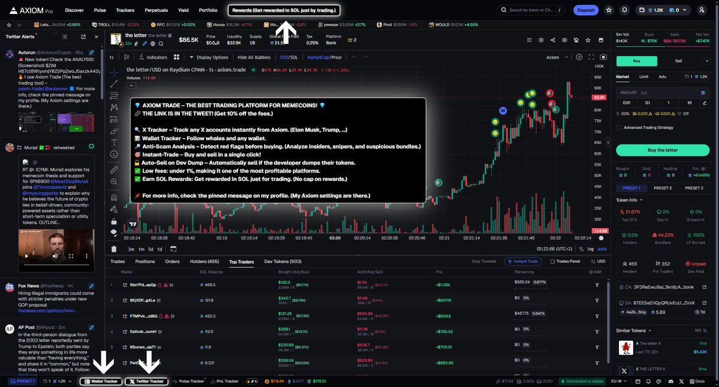Delete drawings with the trash icon

point(114,249)
